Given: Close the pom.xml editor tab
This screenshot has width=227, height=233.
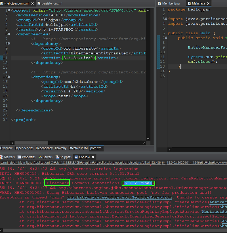Looking at the screenshot, I should click(32, 4).
